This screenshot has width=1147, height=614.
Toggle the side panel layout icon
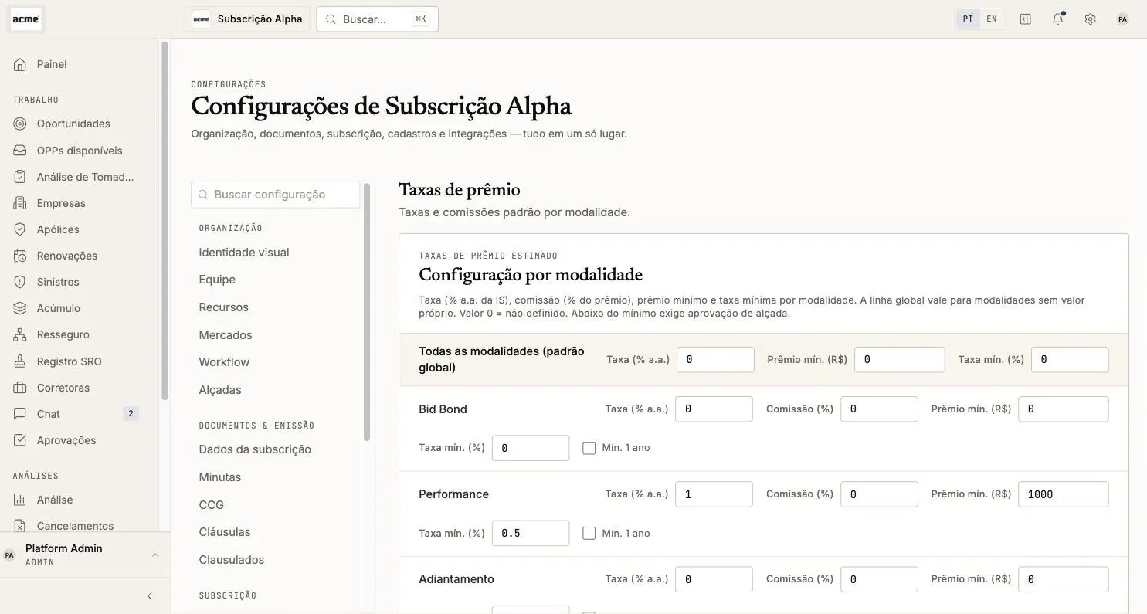(1026, 19)
